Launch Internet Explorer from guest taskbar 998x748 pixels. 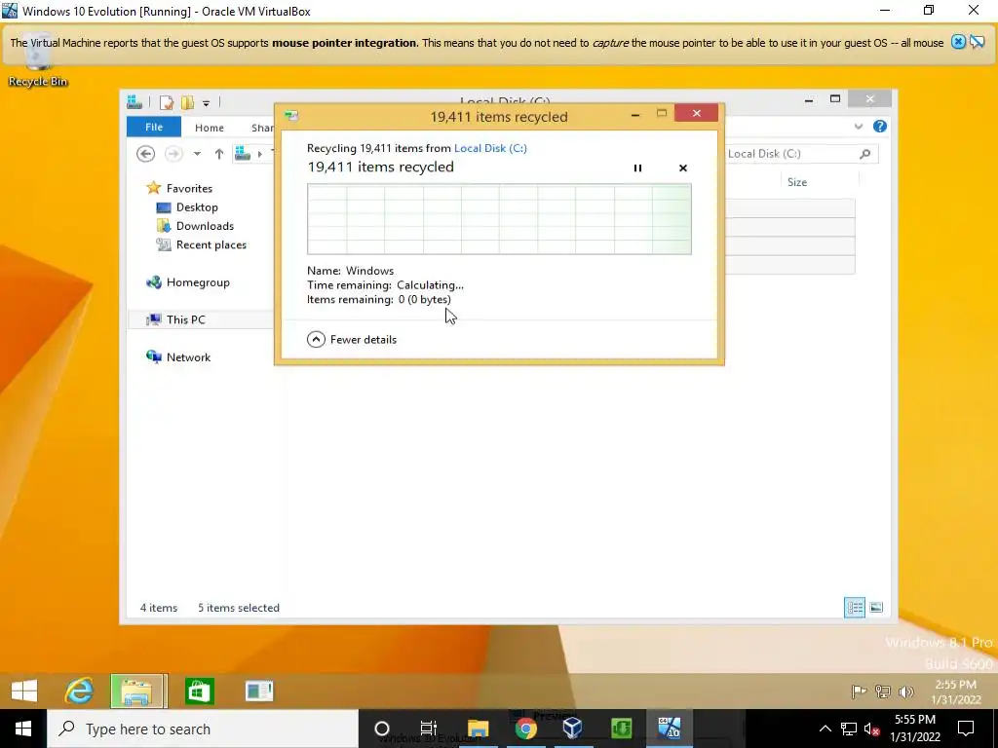[80, 691]
